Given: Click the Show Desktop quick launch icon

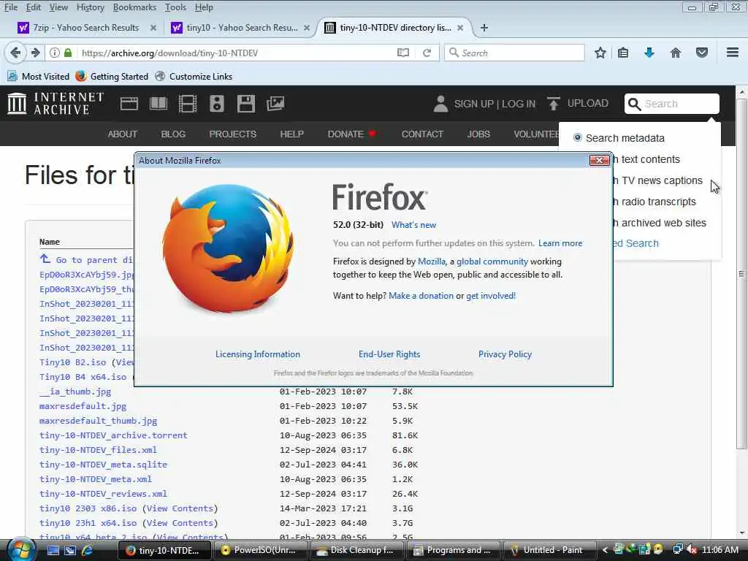Looking at the screenshot, I should [53, 550].
